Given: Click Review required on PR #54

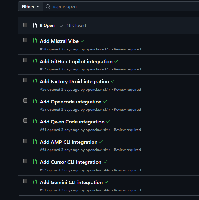Looking at the screenshot, I should pos(127,130).
